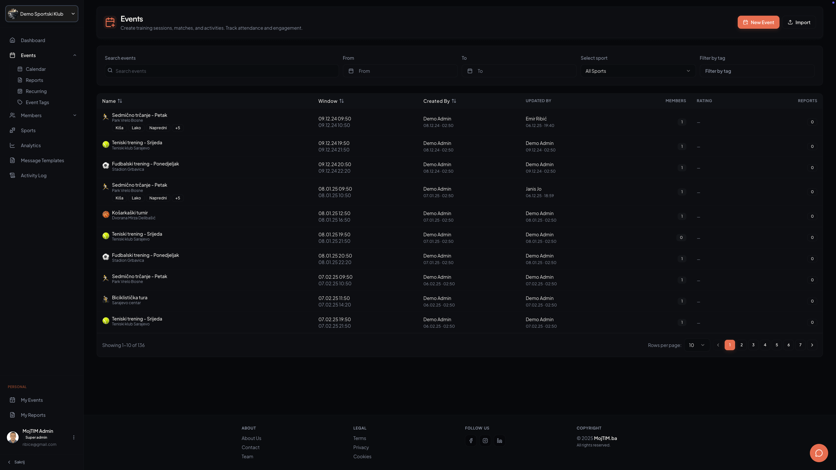
Task: Click the Instagram follow icon
Action: (x=485, y=441)
